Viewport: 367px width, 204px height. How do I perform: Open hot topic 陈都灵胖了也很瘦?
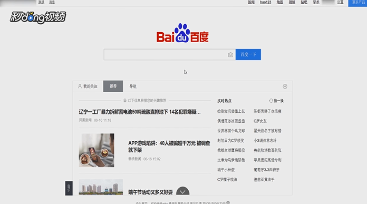point(267,111)
